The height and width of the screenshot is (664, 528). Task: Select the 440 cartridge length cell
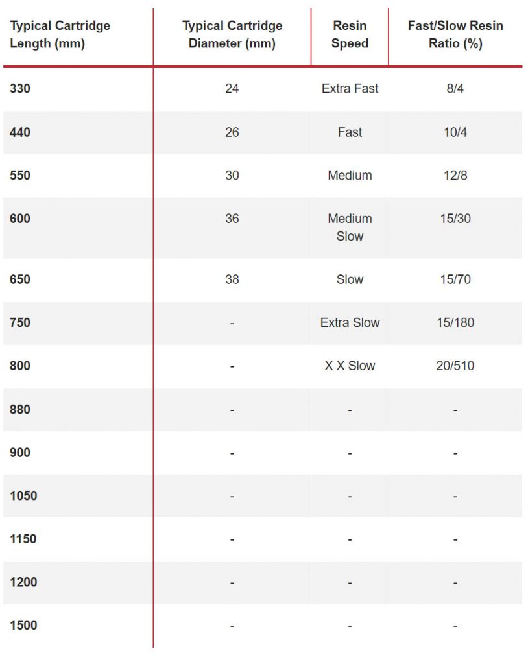[x=20, y=132]
